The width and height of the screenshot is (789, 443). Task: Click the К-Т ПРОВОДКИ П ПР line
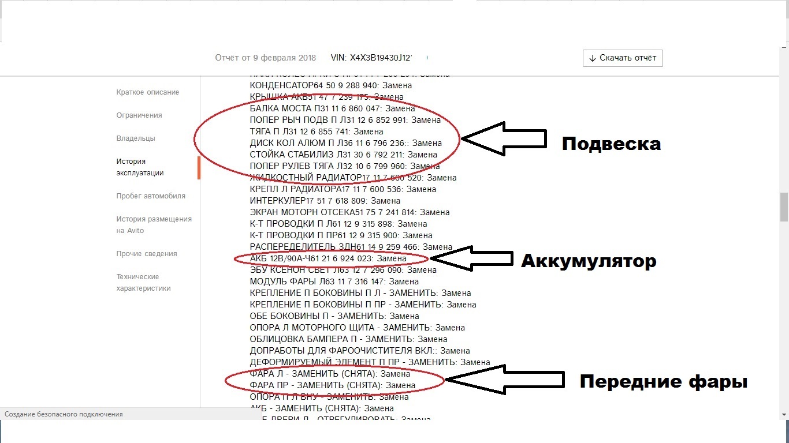[x=341, y=235]
